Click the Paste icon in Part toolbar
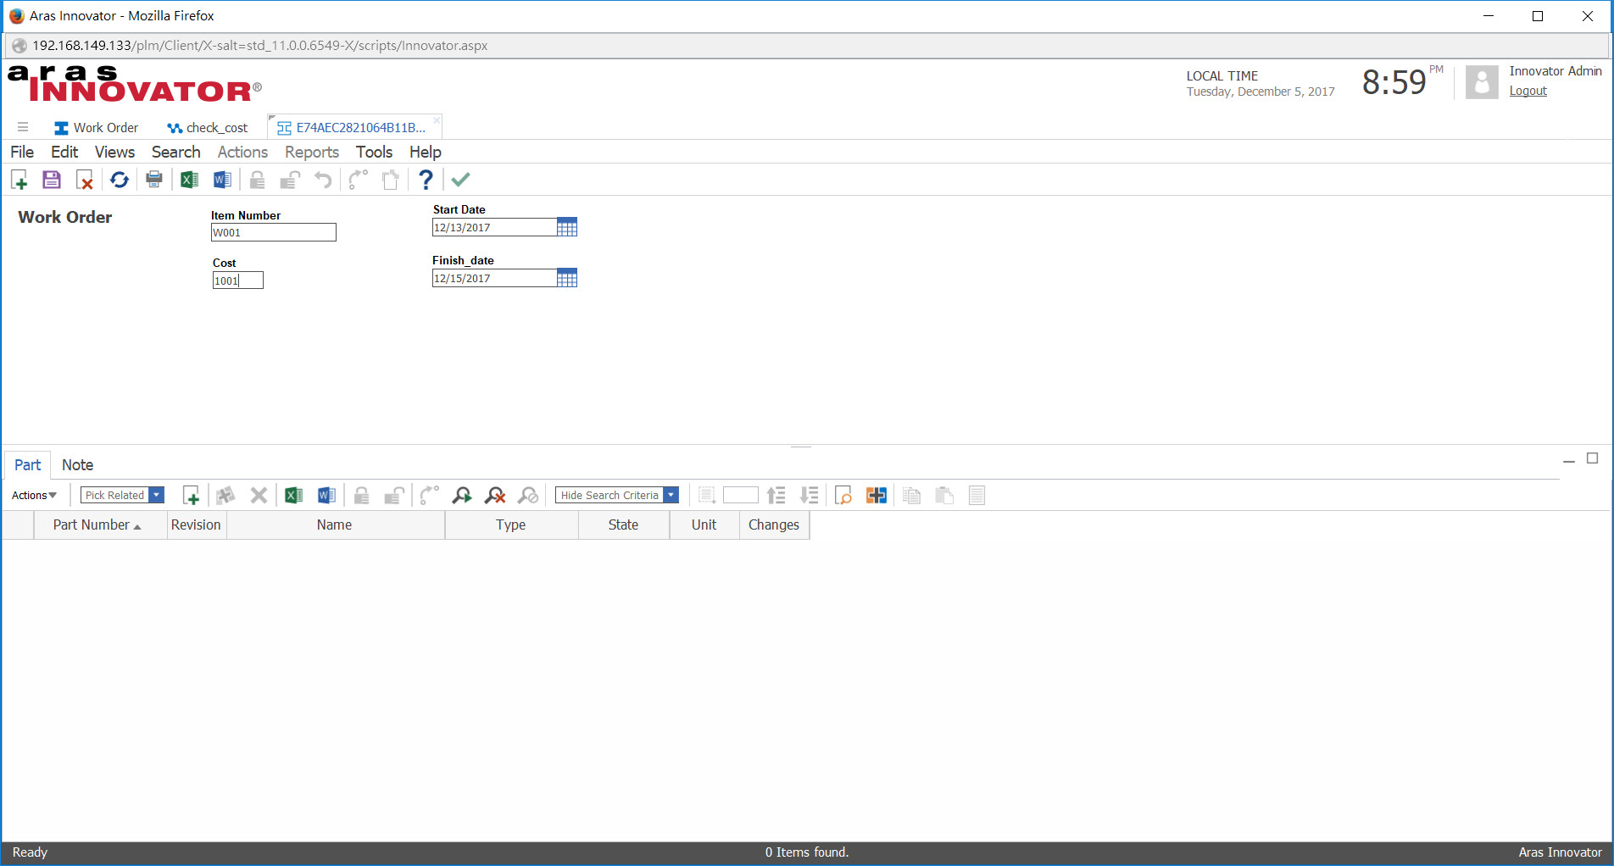 944,496
